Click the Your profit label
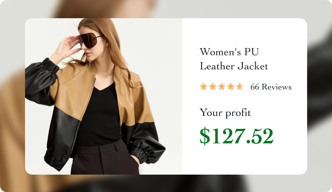The image size is (332, 192). [225, 112]
